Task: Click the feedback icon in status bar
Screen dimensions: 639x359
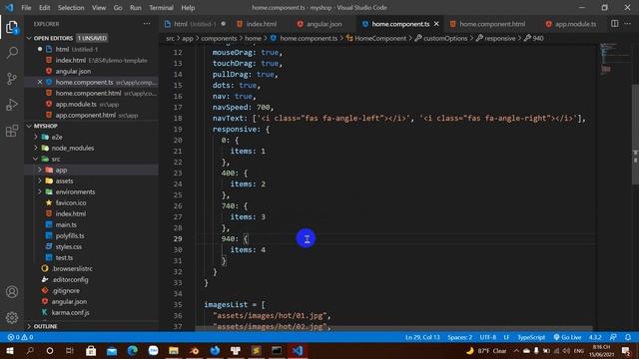Action: (x=613, y=337)
